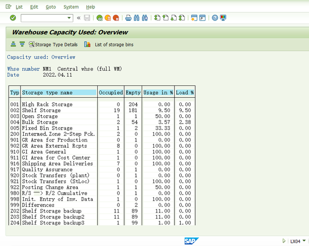This screenshot has height=246, width=309.
Task: Go to Next Page icon
Action: [174, 18]
